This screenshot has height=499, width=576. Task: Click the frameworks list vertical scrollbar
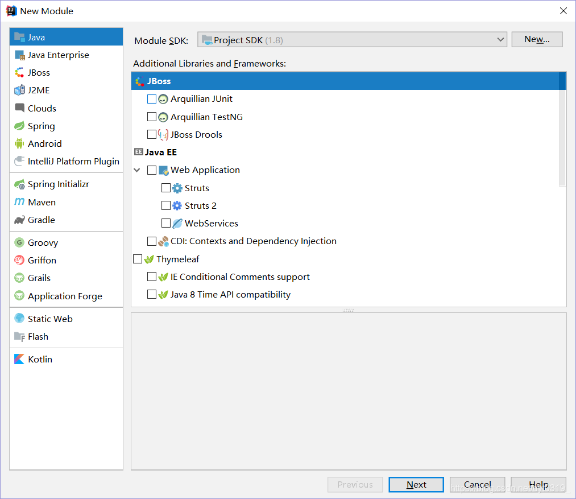pyautogui.click(x=562, y=129)
